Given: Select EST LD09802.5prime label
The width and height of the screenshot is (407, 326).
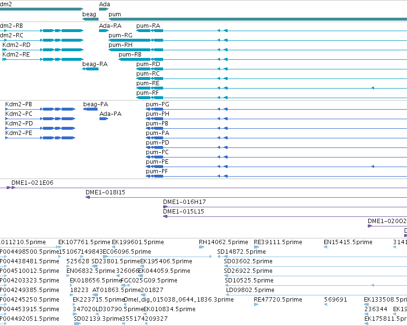Looking at the screenshot, I should tap(250, 291).
